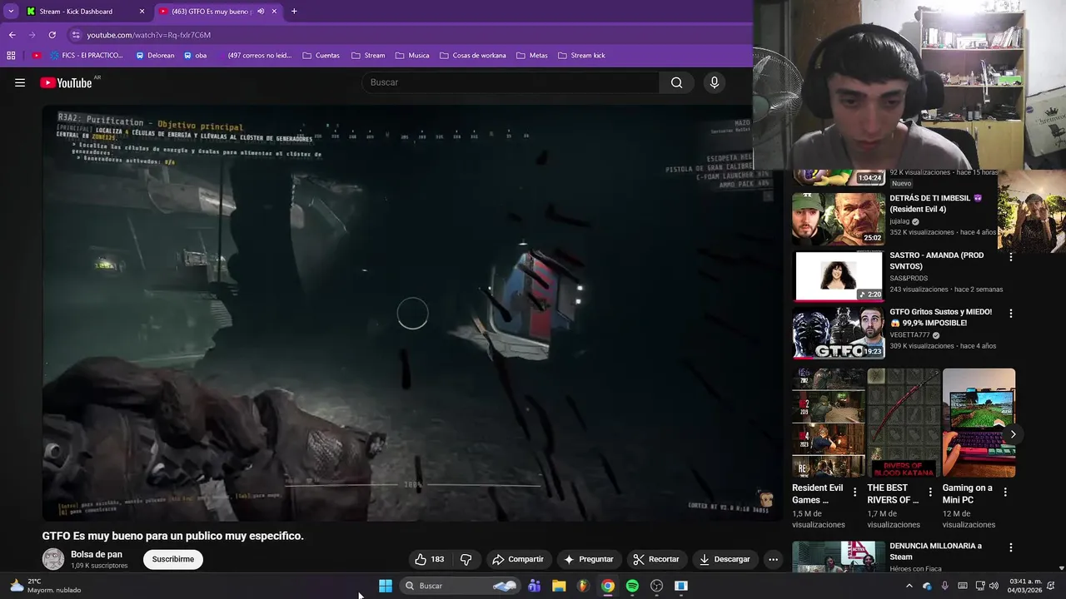
Task: Open options for SASTRO - AMANDA video
Action: coord(1011,257)
